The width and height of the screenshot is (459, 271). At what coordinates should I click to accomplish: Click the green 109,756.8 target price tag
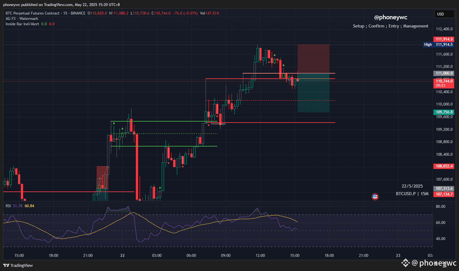click(x=444, y=112)
